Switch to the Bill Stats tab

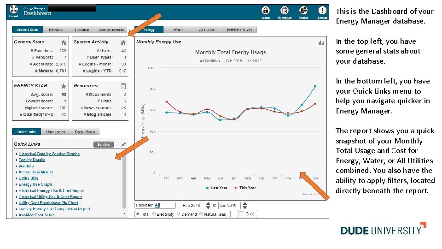tap(56, 30)
